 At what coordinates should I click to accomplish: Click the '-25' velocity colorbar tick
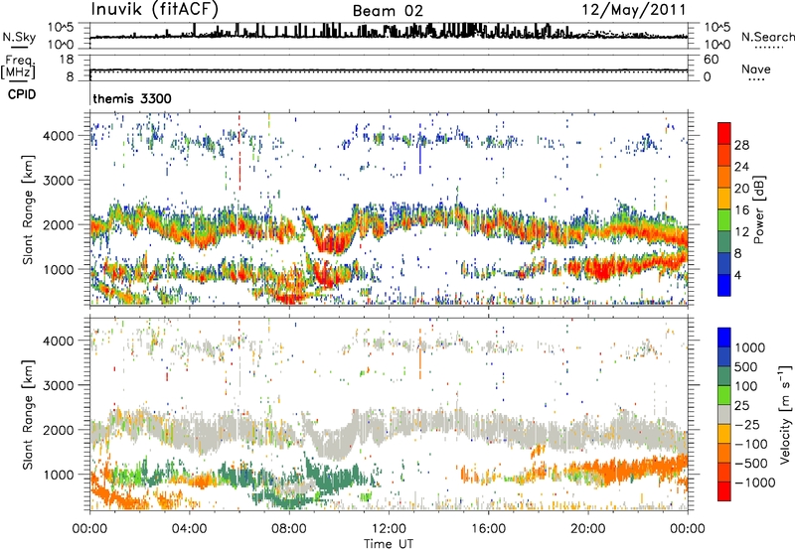coord(749,425)
